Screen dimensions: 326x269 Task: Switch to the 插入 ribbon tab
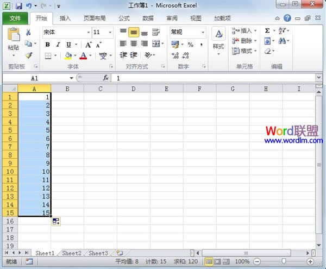[65, 18]
